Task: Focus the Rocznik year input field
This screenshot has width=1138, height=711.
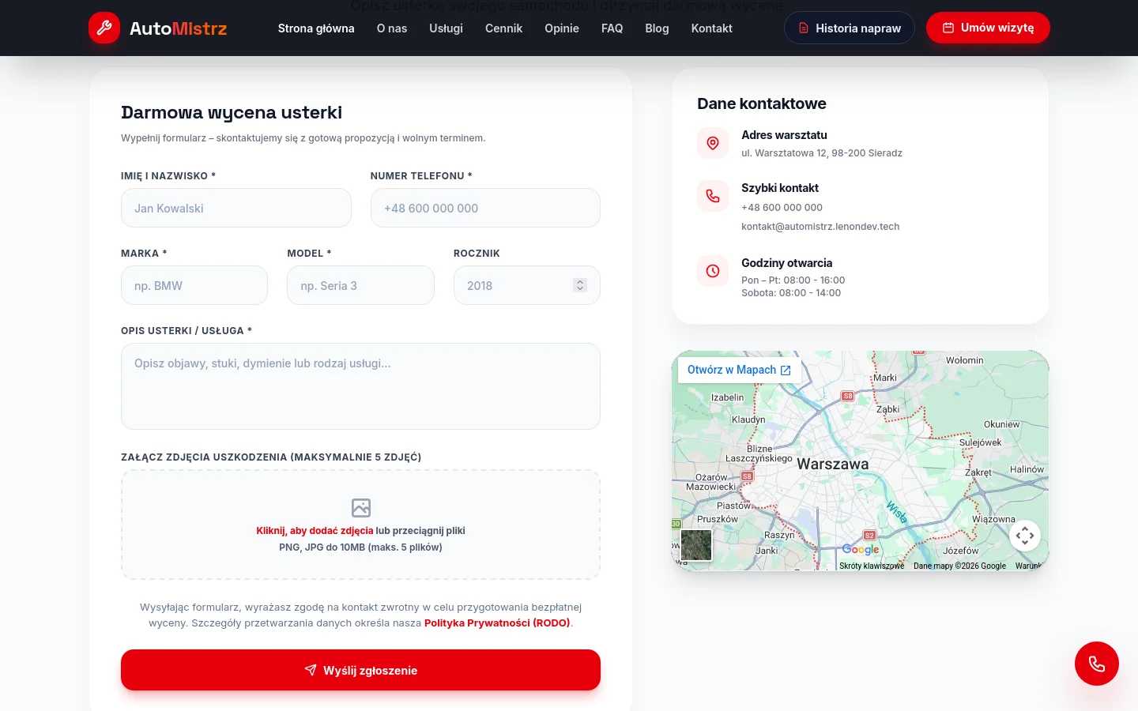Action: coord(527,285)
